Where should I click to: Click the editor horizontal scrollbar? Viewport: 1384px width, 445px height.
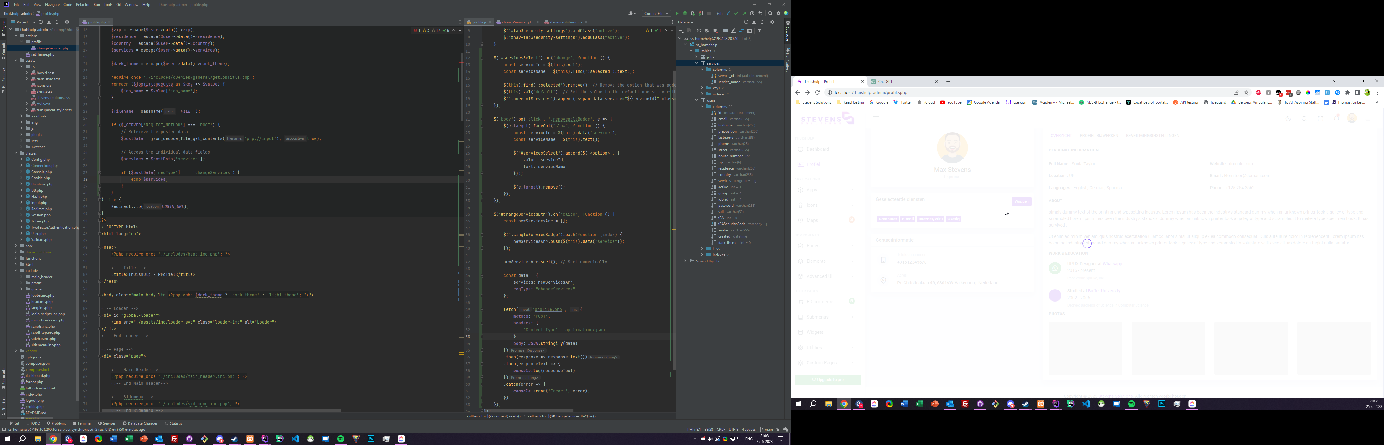222,411
